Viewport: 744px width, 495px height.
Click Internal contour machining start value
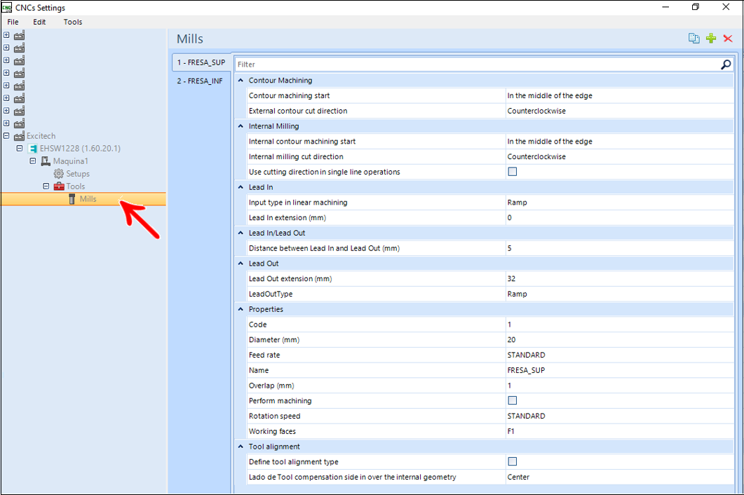click(x=619, y=142)
